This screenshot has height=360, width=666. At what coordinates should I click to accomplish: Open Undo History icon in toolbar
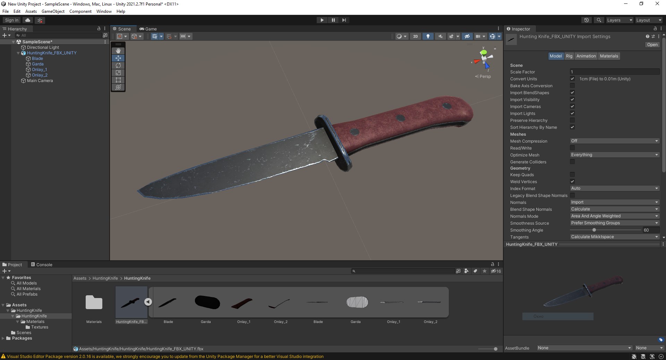click(587, 20)
